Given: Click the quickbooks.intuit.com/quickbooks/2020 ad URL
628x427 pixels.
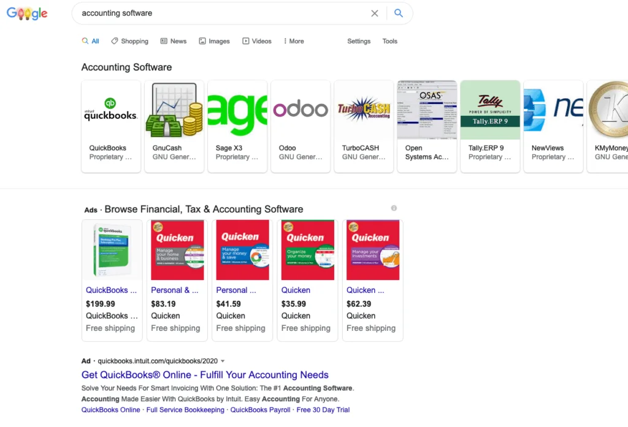Looking at the screenshot, I should tap(158, 361).
